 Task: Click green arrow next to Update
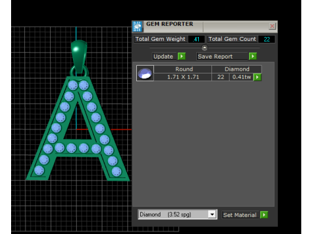182,57
